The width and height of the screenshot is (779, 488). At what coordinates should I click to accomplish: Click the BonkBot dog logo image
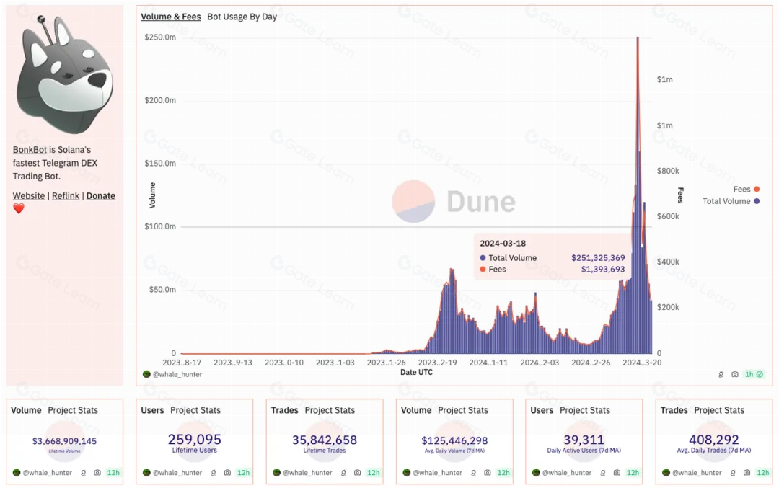(x=65, y=76)
